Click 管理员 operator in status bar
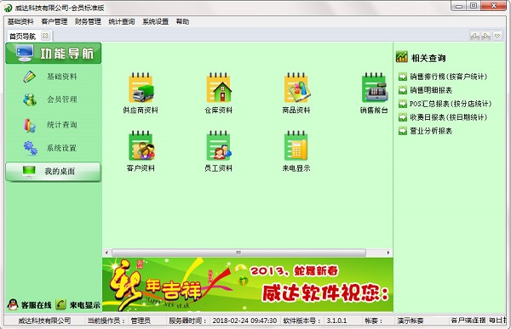 pyautogui.click(x=141, y=320)
